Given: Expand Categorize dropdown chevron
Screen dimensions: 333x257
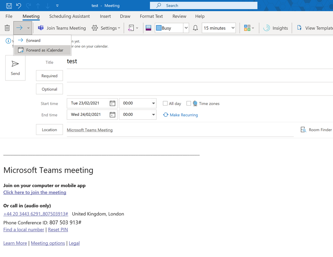Looking at the screenshot, I should [x=253, y=28].
